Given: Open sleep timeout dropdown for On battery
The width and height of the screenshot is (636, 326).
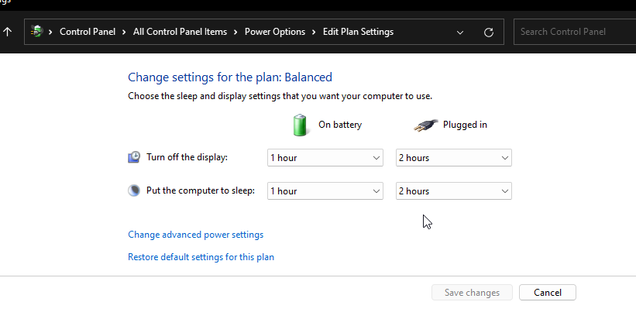Looking at the screenshot, I should pyautogui.click(x=325, y=191).
